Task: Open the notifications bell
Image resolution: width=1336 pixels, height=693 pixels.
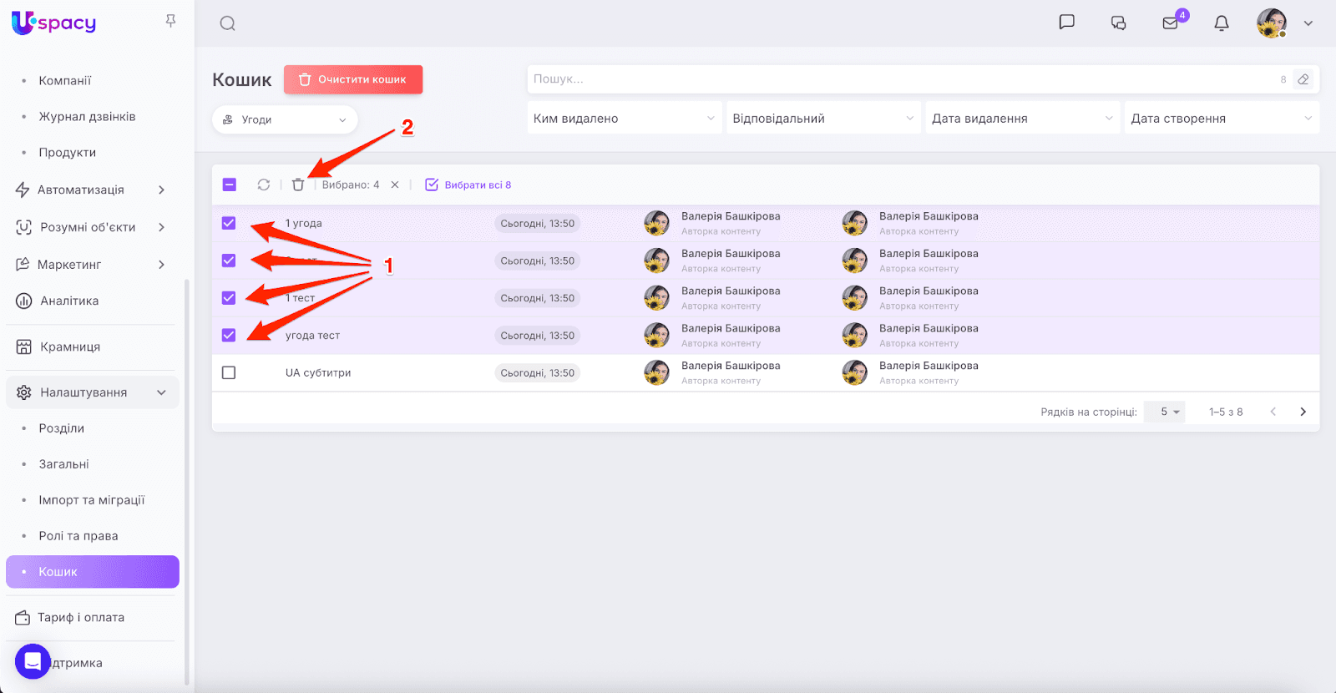Action: point(1221,23)
